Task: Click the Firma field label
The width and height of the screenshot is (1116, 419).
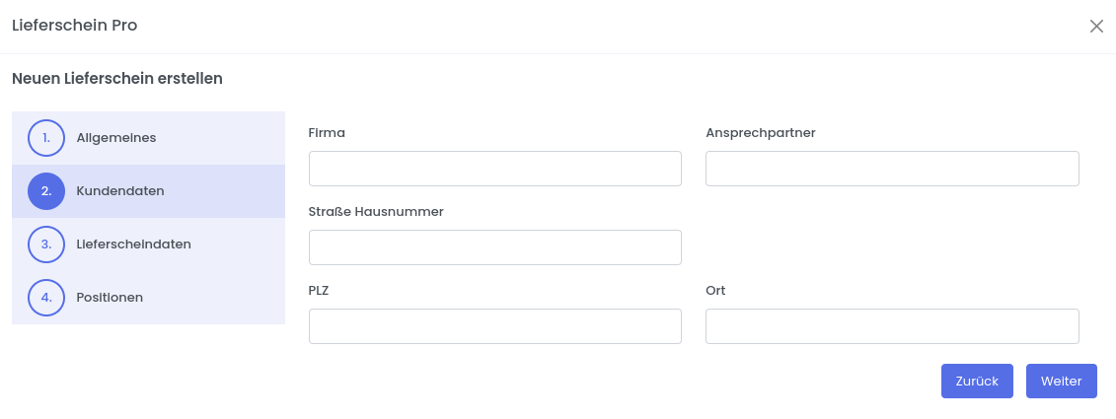Action: [x=327, y=133]
